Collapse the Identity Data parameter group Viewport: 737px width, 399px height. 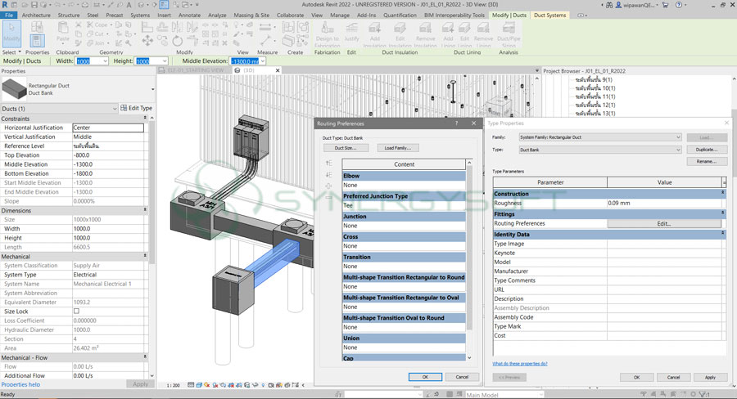click(722, 234)
